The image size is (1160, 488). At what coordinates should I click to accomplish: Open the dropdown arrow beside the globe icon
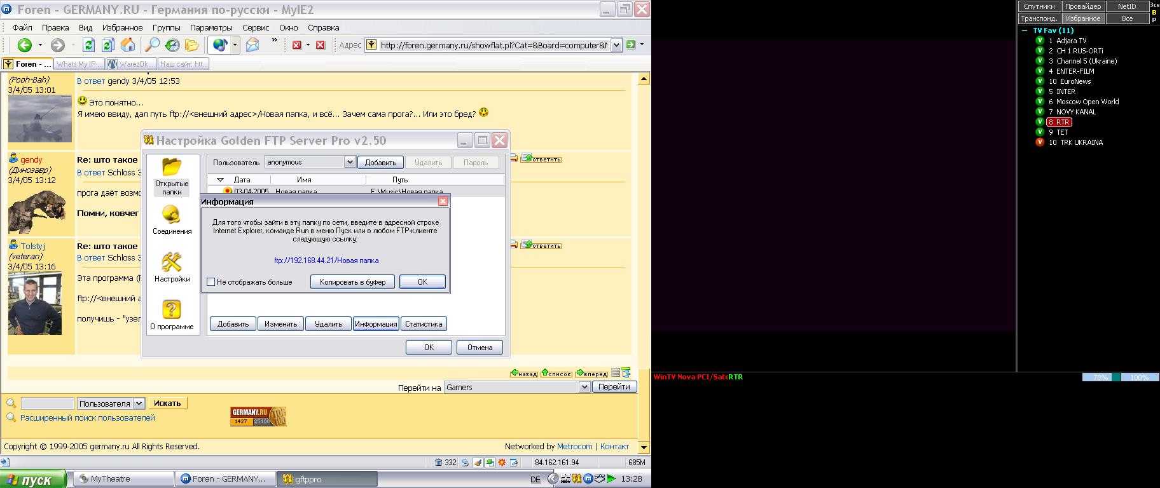click(x=235, y=45)
